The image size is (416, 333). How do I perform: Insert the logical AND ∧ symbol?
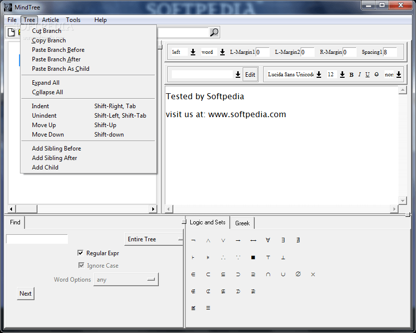208,241
